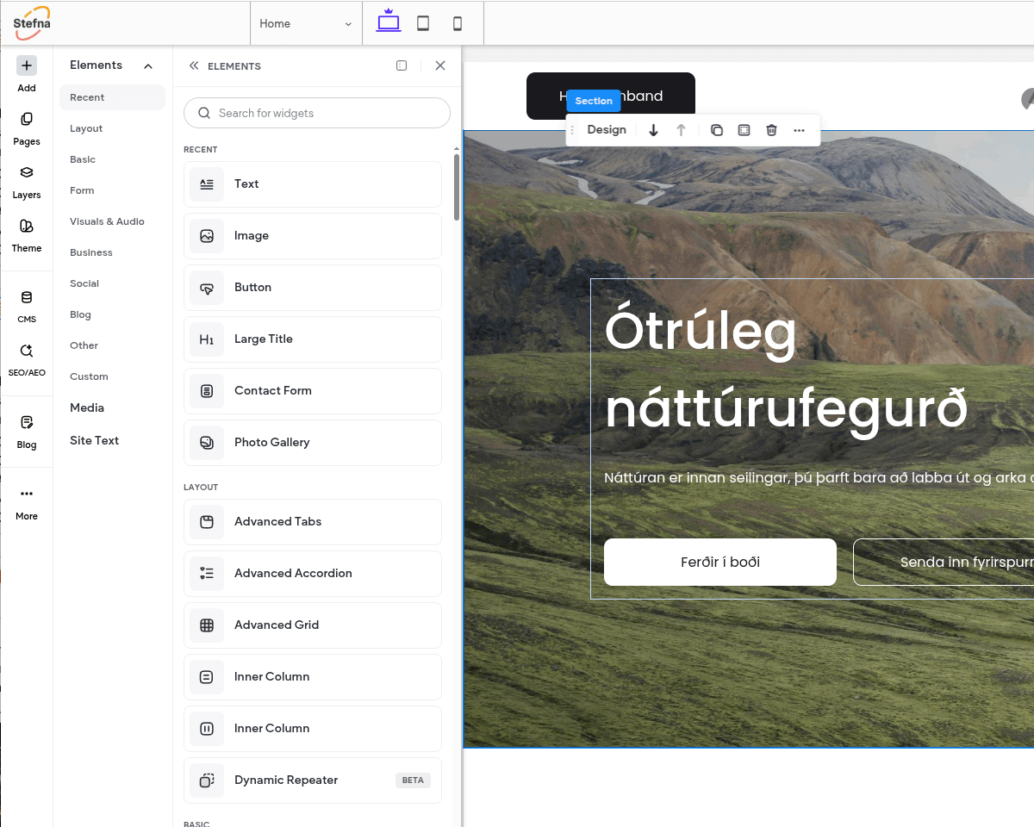
Task: Toggle the Elements panel docking icon
Action: click(402, 65)
